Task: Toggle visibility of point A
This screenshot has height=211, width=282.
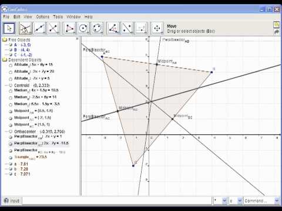Action: tap(11, 45)
